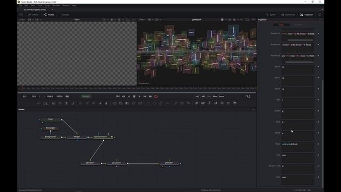Select the pRender1 node
Screen dimensions: 341x192
coord(169,163)
